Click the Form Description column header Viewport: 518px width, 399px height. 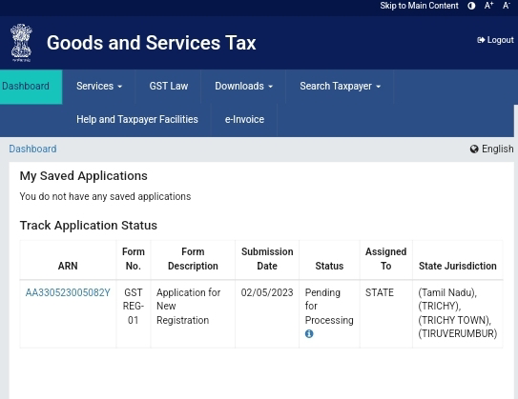pos(193,259)
